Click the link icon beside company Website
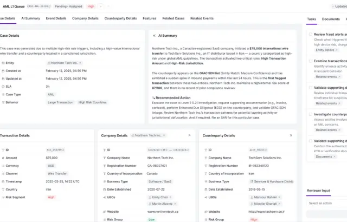 pyautogui.click(x=104, y=212)
